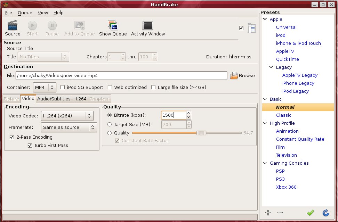Viewport: 338px width, 222px height.
Task: Toggle the show presets checkbox in toolbar
Action: (x=241, y=28)
